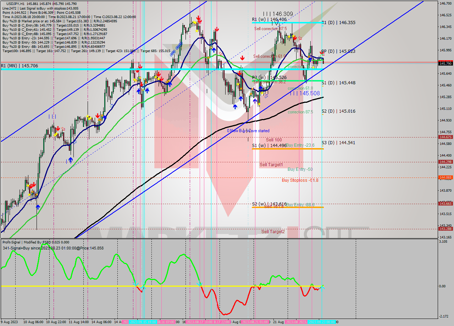The height and width of the screenshot is (326, 454).
Task: Select the blue up arrow near the 14 Aug candles
Action: 138,90
